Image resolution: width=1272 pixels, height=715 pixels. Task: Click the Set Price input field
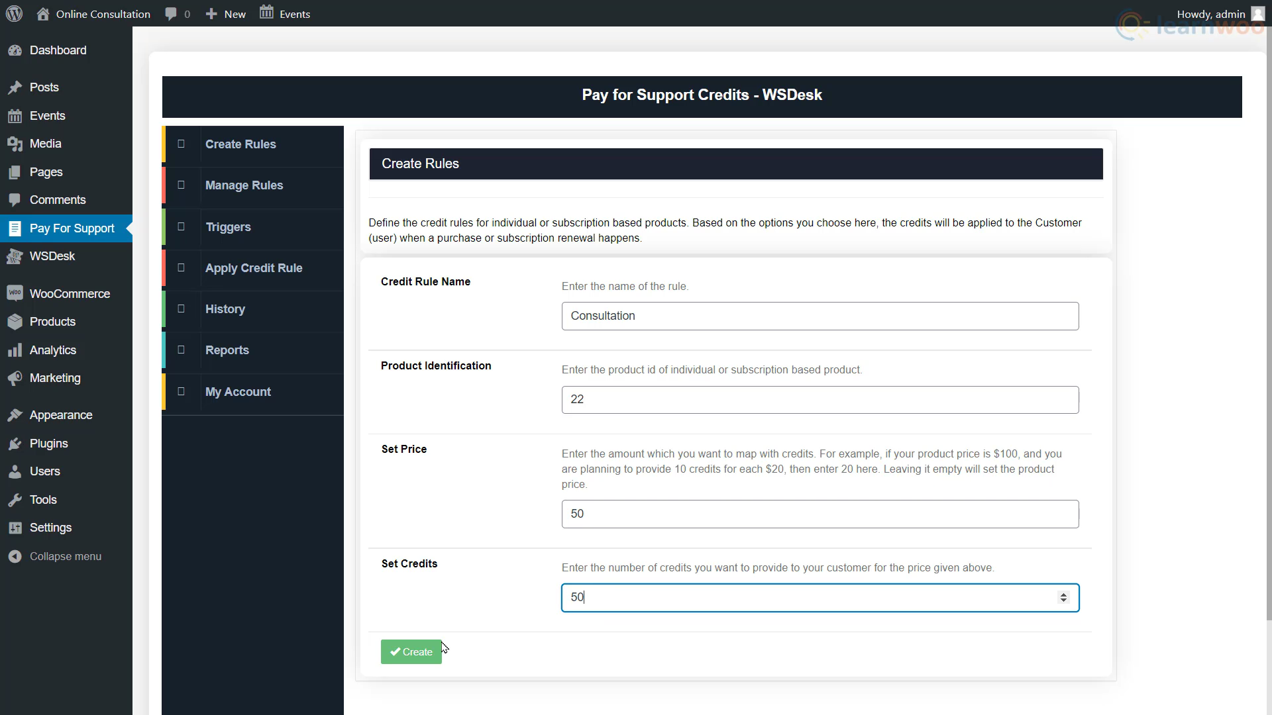[x=820, y=514]
